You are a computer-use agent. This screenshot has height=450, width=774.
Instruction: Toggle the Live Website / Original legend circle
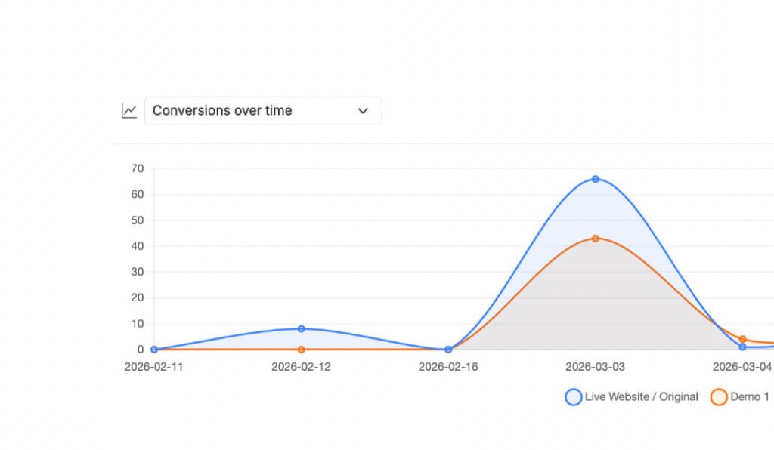[574, 397]
